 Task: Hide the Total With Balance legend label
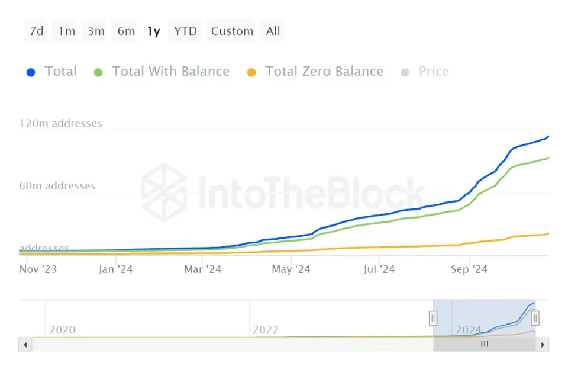(x=170, y=72)
